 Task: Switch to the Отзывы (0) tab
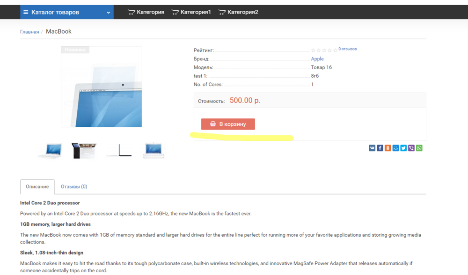click(x=74, y=187)
